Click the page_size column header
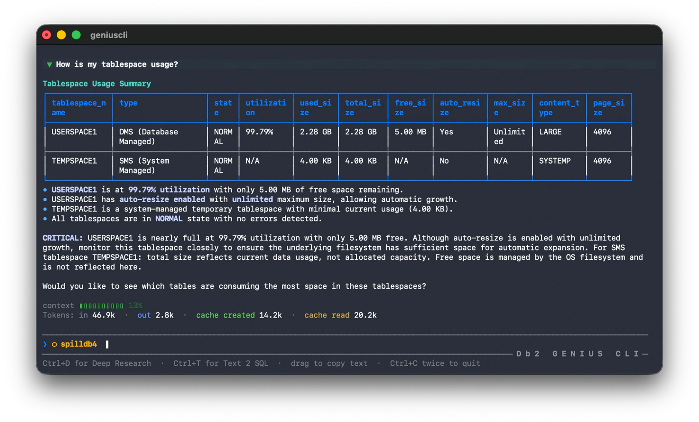699x422 pixels. (x=608, y=108)
